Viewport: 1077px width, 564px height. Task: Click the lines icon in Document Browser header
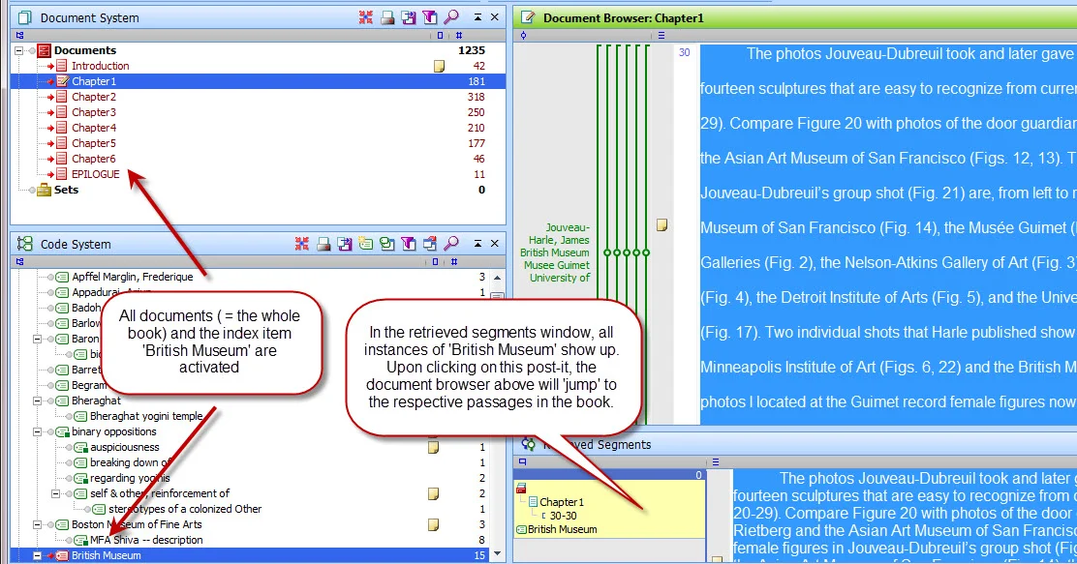(662, 35)
